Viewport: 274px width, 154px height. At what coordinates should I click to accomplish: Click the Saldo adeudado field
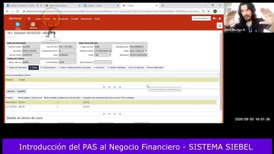[103, 62]
